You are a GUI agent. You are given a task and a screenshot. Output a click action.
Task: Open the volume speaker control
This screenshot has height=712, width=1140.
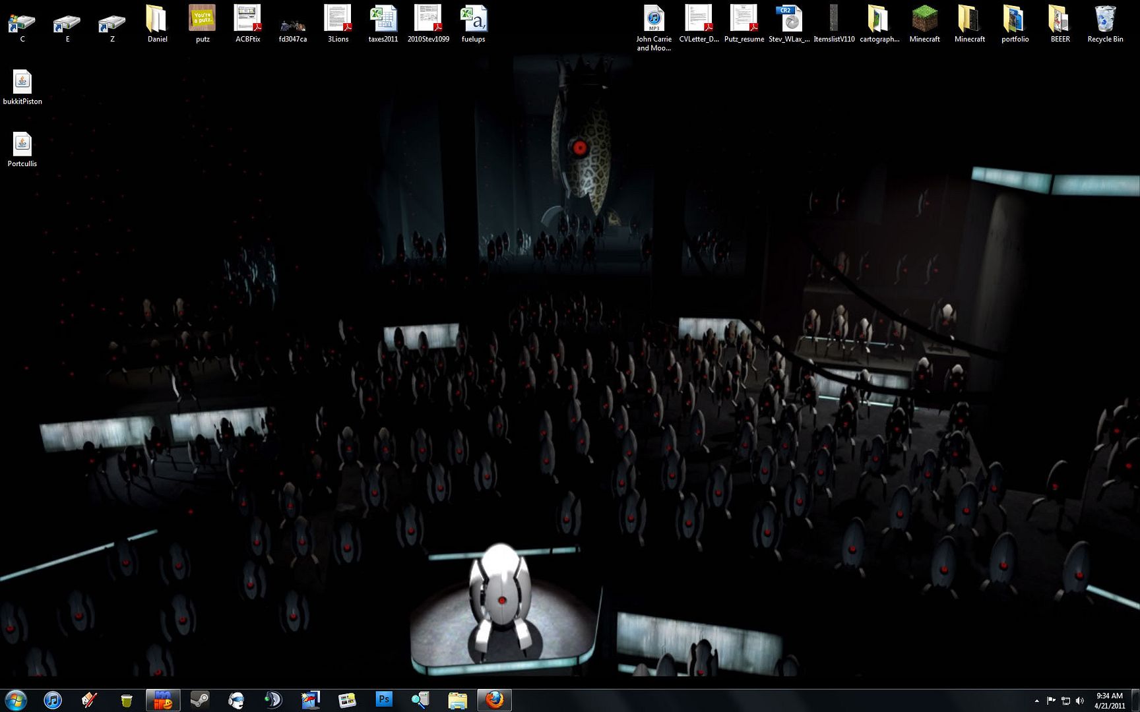click(x=1080, y=701)
